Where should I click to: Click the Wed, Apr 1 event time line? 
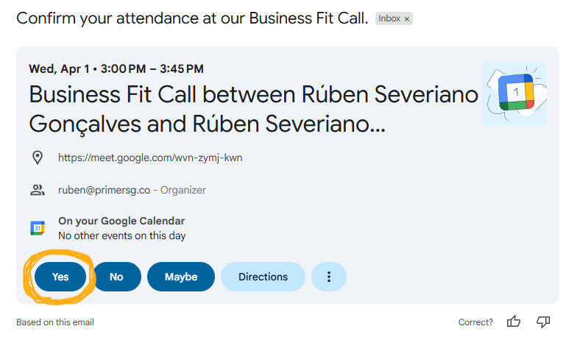click(x=116, y=69)
